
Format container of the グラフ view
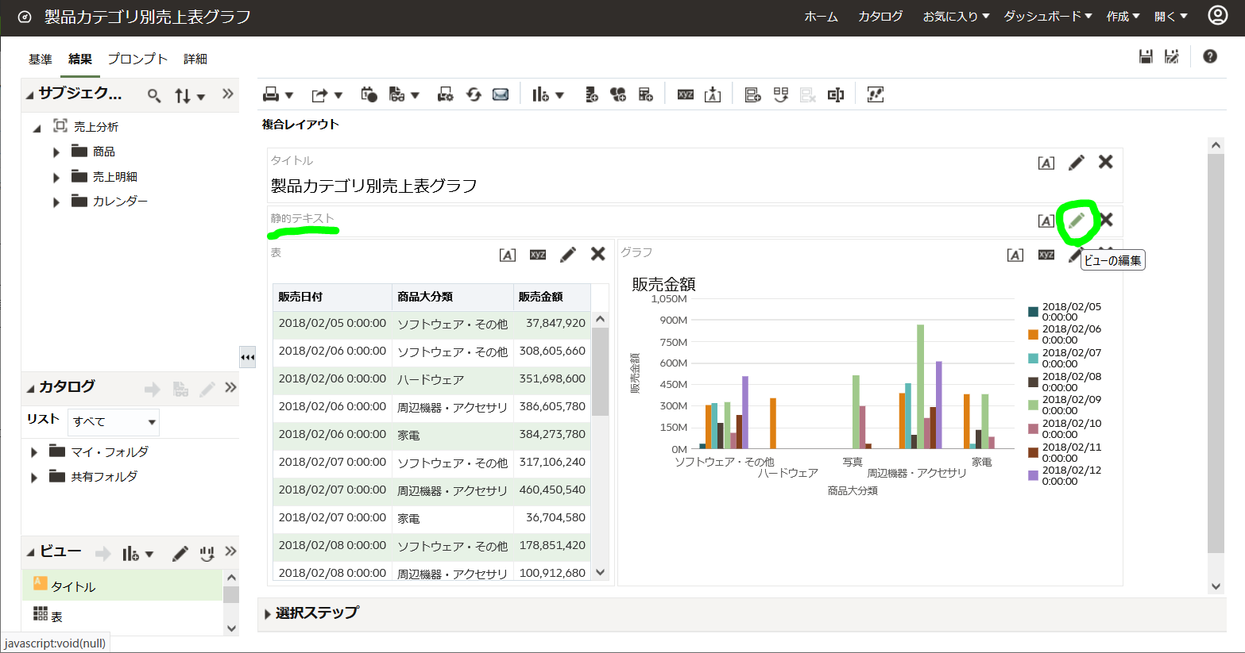1015,255
